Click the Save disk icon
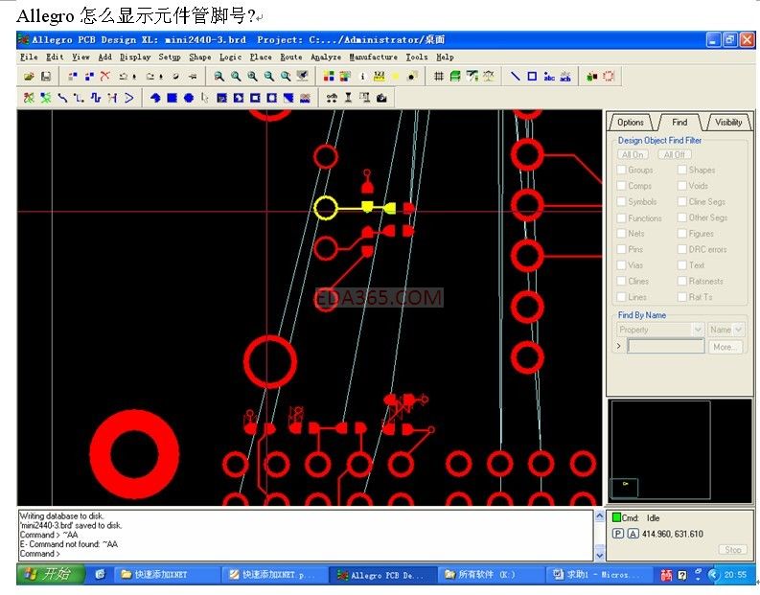The height and width of the screenshot is (595, 760). coord(45,77)
